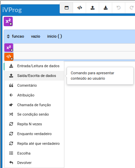Collapse the funcao block using sort arrows

click(x=8, y=36)
